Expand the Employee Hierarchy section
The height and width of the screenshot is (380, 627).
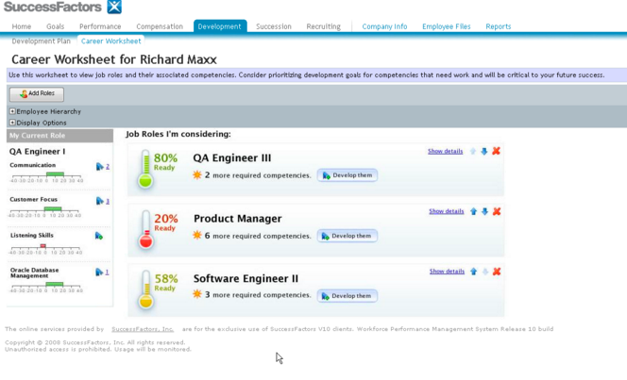[x=12, y=111]
